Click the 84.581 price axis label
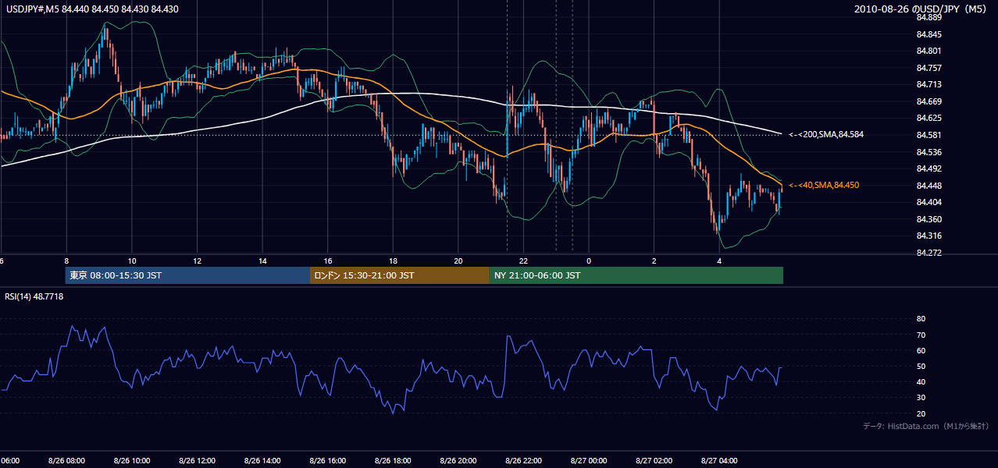 928,135
